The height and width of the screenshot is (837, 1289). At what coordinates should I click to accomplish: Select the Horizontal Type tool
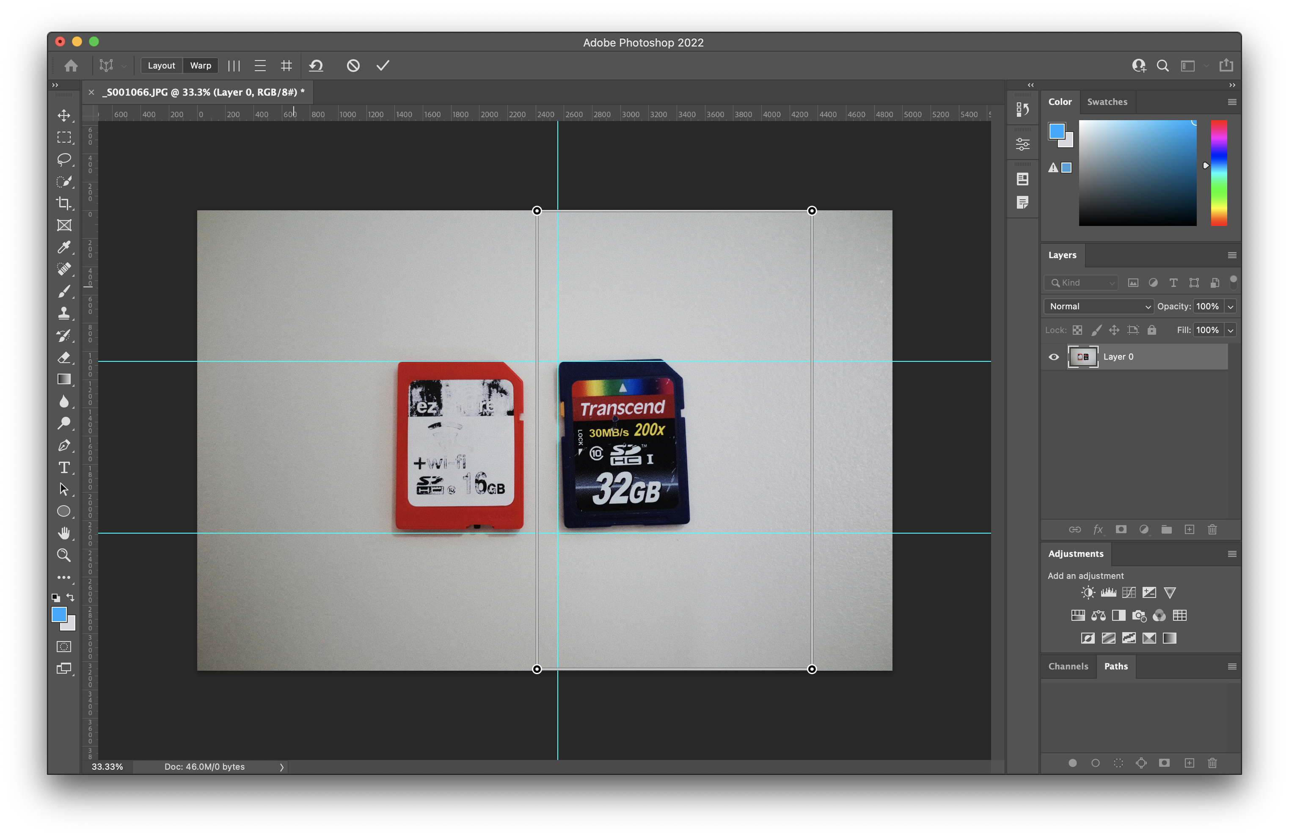64,467
